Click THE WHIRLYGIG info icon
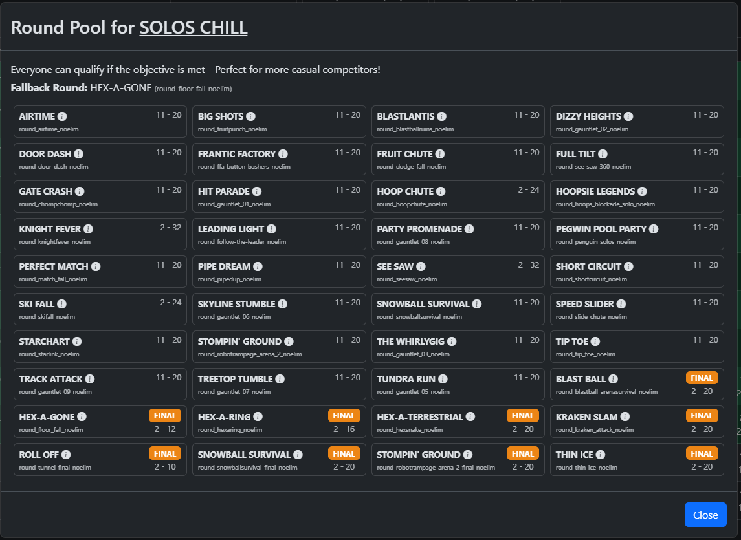This screenshot has width=741, height=540. click(x=451, y=341)
